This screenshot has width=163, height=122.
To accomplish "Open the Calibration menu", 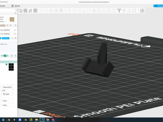I will (4, 2).
